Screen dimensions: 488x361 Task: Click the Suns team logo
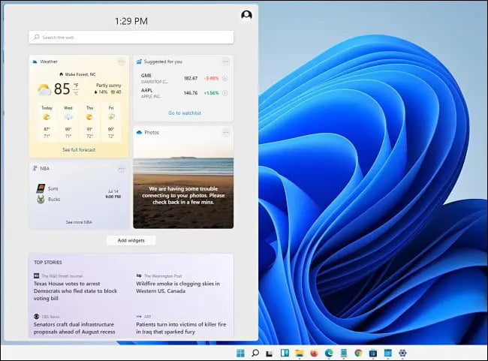coord(41,188)
